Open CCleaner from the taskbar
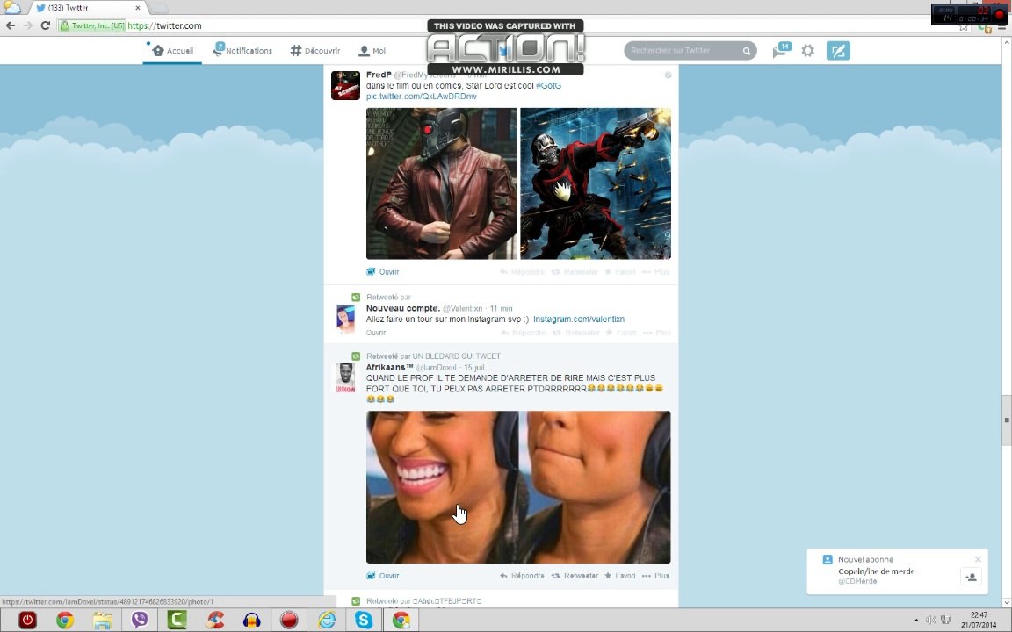1012x632 pixels. [214, 620]
